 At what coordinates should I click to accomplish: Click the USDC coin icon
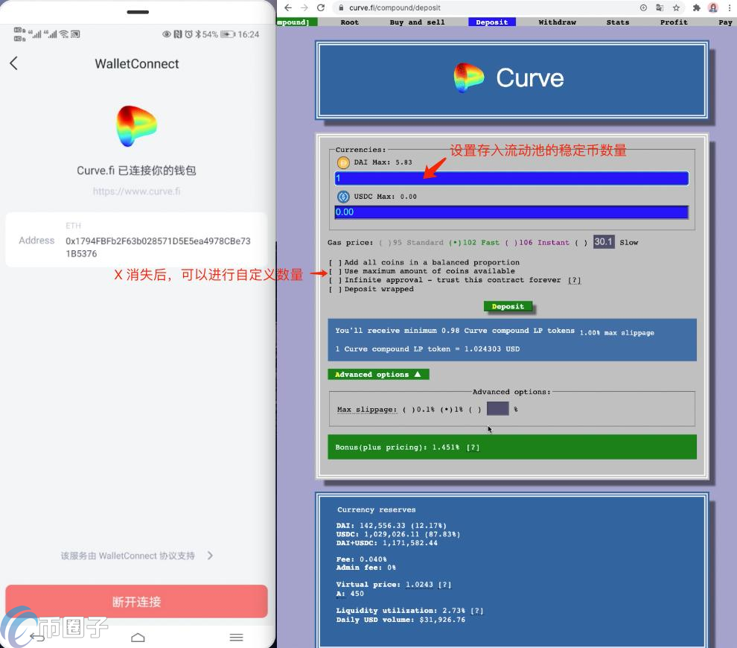click(x=343, y=197)
